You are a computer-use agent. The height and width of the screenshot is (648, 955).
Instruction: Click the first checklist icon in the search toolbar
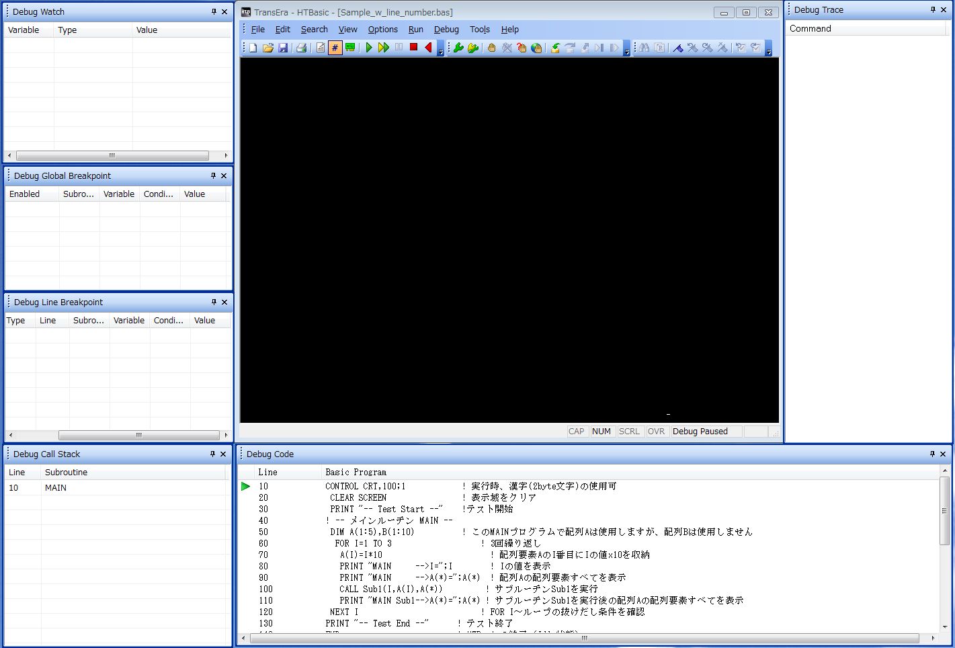(741, 48)
